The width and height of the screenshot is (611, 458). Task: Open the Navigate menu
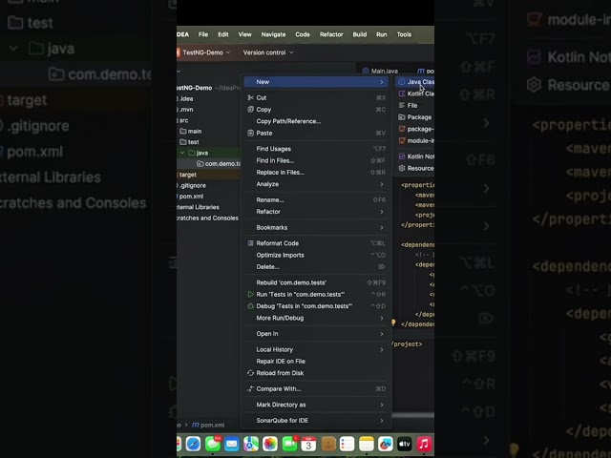coord(273,34)
